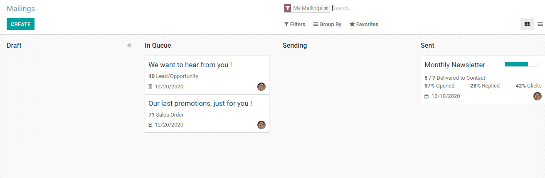Click the funnel icon on the My Mailings facet
Image resolution: width=545 pixels, height=178 pixels.
(x=288, y=8)
